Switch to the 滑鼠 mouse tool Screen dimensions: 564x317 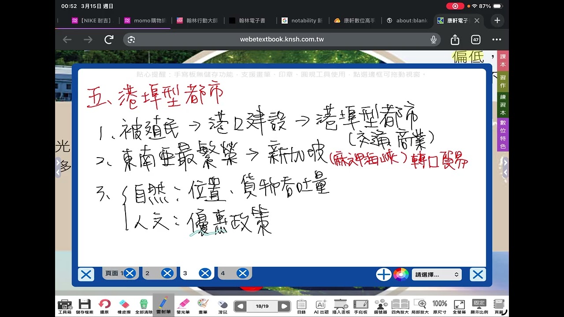pos(223,306)
